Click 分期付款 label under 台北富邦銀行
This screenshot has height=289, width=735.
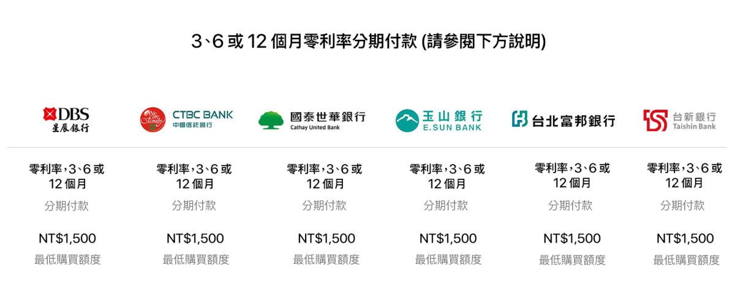pos(571,206)
